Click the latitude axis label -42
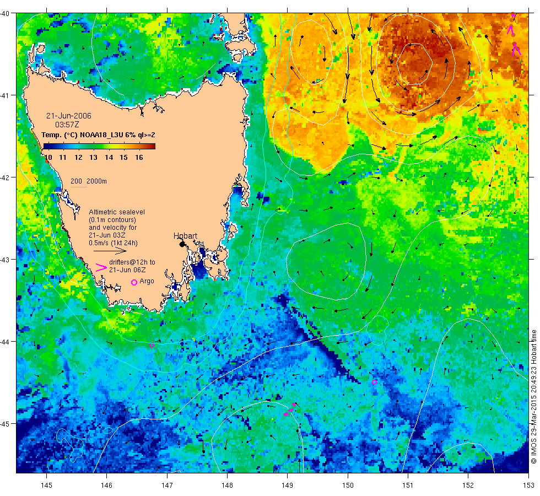The image size is (540, 496). click(x=5, y=177)
